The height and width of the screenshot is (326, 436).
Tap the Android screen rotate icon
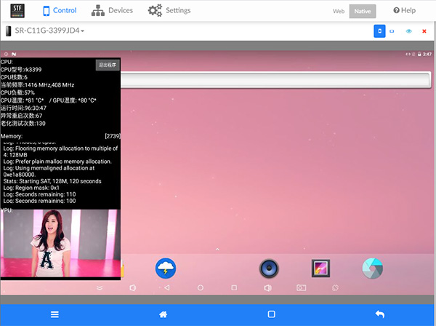coord(335,287)
